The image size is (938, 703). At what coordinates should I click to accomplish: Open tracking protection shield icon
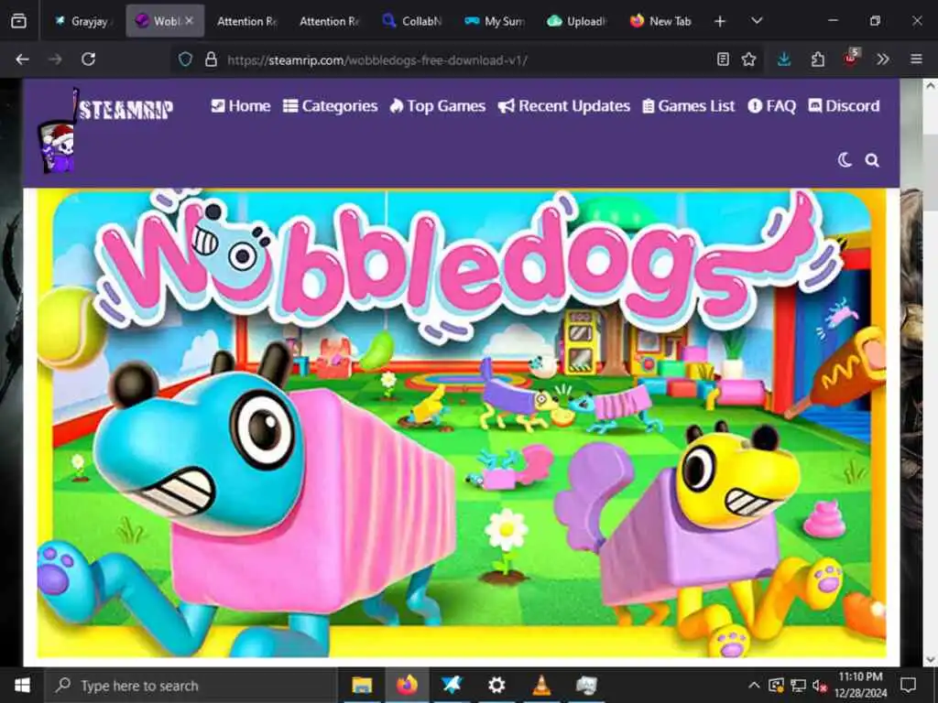(185, 59)
